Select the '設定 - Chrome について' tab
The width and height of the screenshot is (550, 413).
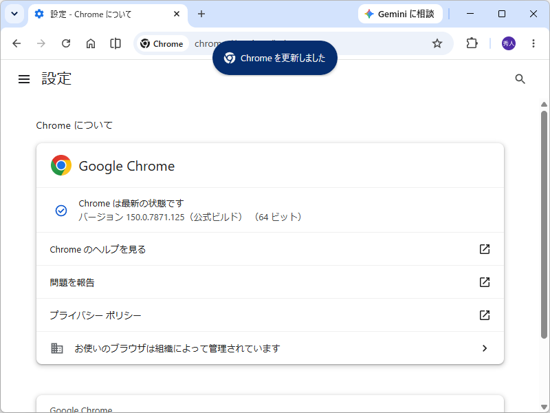click(x=108, y=14)
